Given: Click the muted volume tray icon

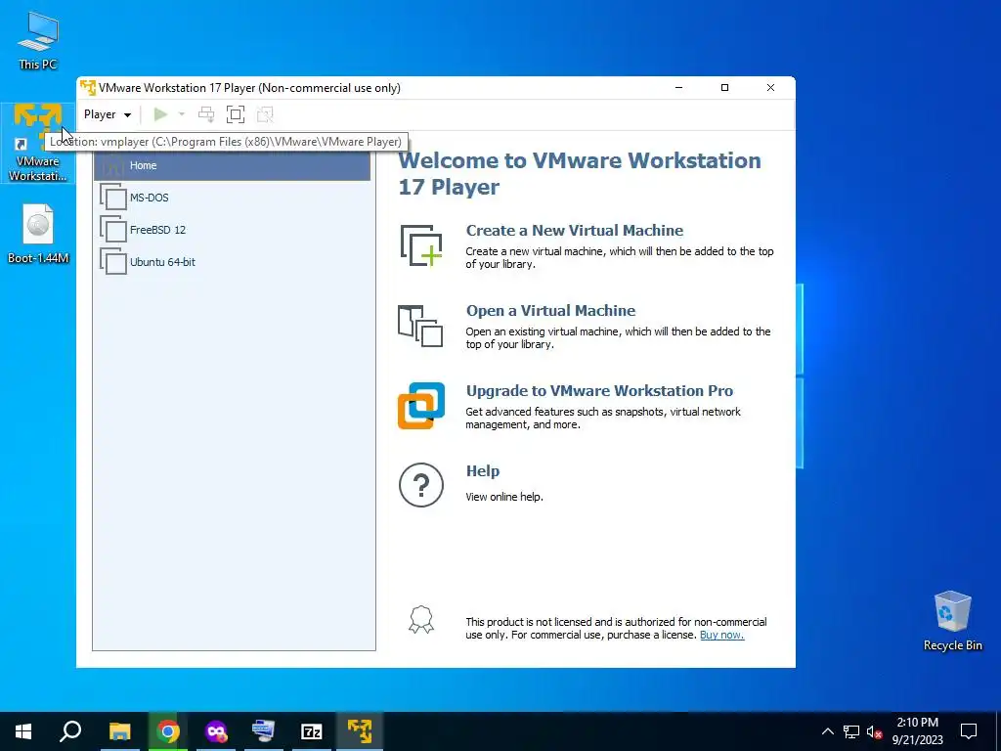Looking at the screenshot, I should (874, 731).
